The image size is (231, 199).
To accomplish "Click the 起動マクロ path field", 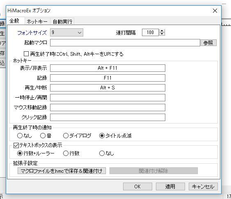I will pos(125,43).
